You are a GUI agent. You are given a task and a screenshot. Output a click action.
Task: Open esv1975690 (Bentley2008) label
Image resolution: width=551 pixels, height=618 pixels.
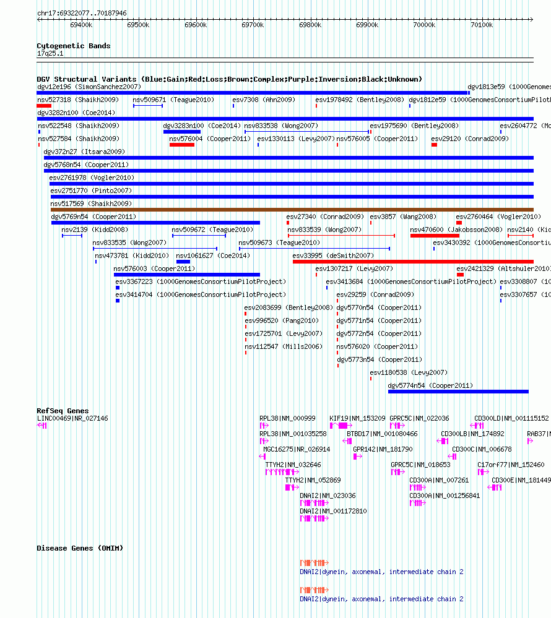click(414, 126)
